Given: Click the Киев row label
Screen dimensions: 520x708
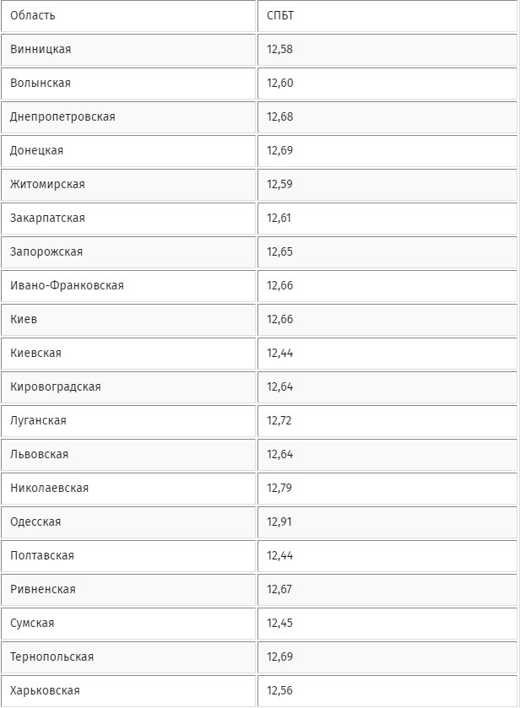Looking at the screenshot, I should [24, 319].
